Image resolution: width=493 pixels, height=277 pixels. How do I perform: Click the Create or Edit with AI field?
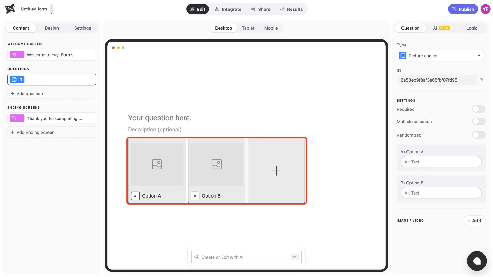(x=246, y=257)
